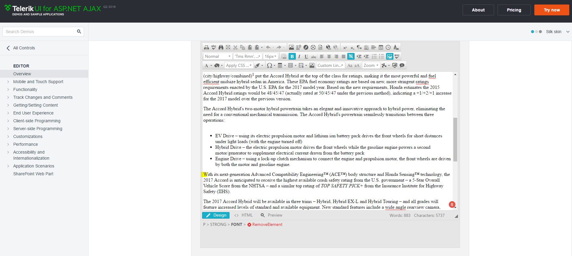
Task: Open the Flash Manager tool
Action: 306,47
